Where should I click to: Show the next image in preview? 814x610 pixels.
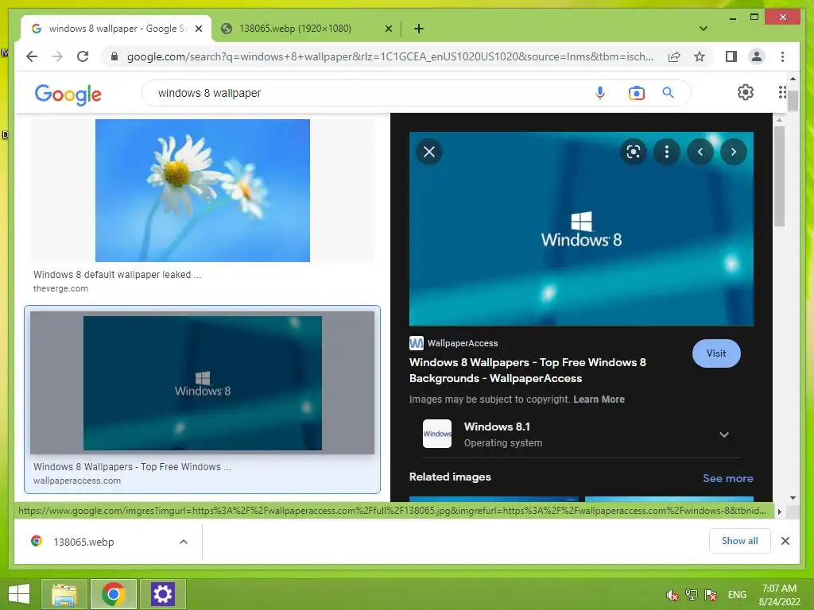click(x=733, y=152)
